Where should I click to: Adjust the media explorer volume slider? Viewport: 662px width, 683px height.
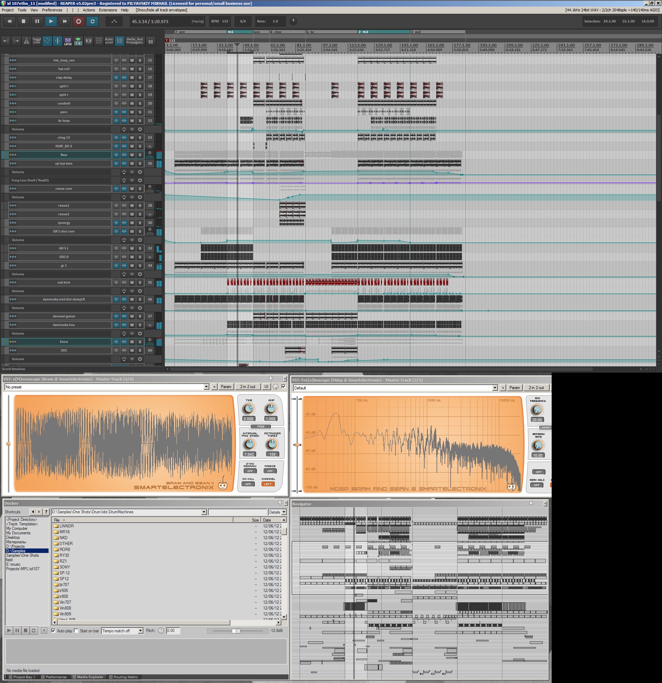click(x=236, y=631)
